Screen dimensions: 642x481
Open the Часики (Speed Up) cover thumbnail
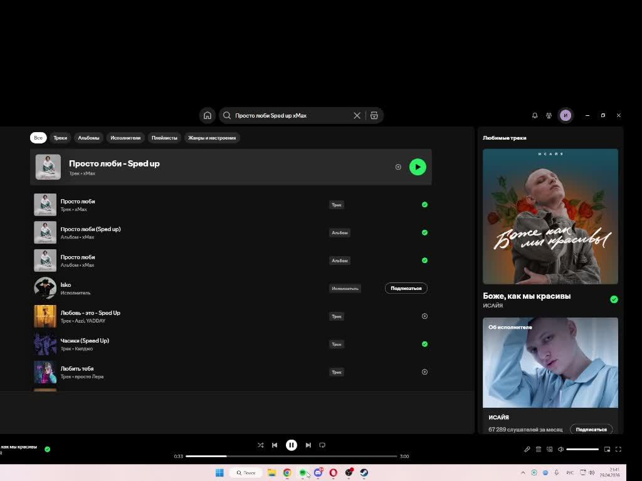(45, 344)
